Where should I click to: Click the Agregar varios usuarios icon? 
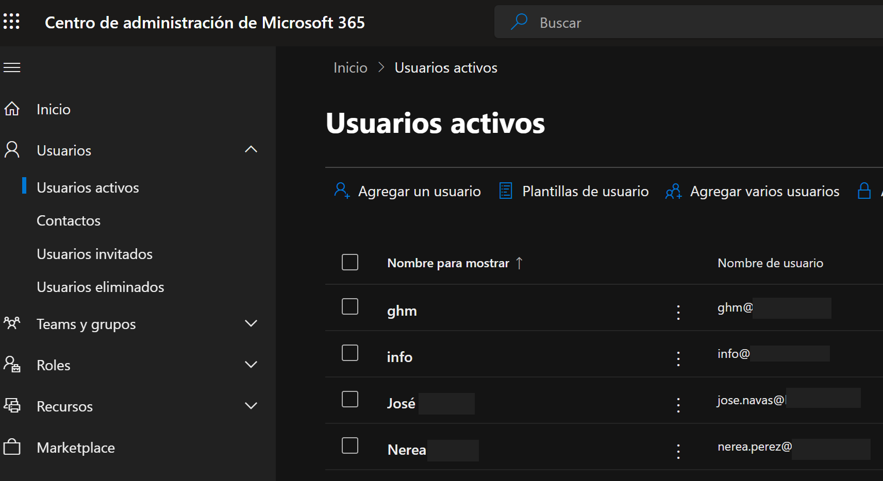coord(673,192)
